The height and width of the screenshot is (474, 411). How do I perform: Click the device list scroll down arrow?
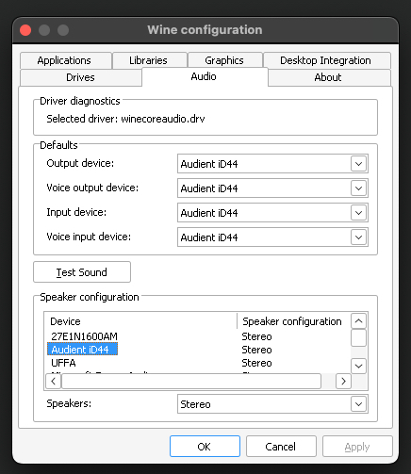click(x=358, y=366)
